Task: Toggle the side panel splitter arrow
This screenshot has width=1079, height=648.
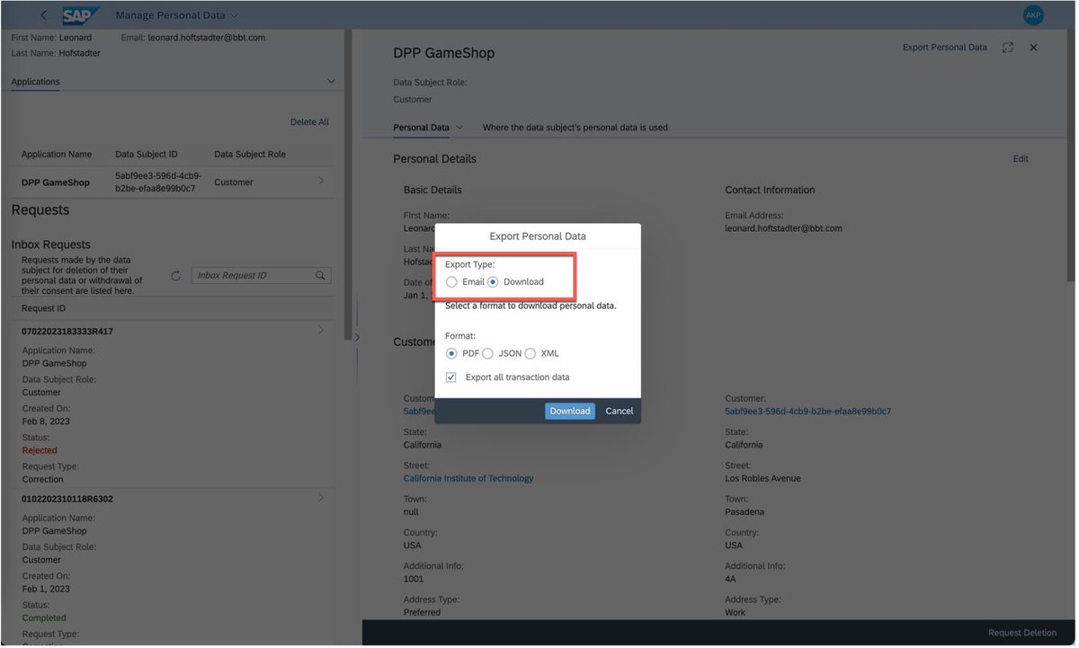Action: click(x=357, y=338)
